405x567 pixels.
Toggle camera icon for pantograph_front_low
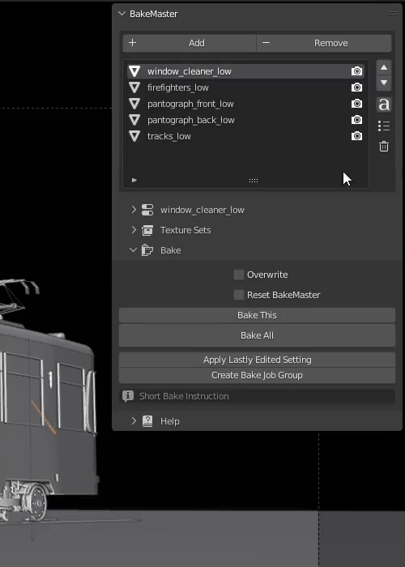(356, 104)
